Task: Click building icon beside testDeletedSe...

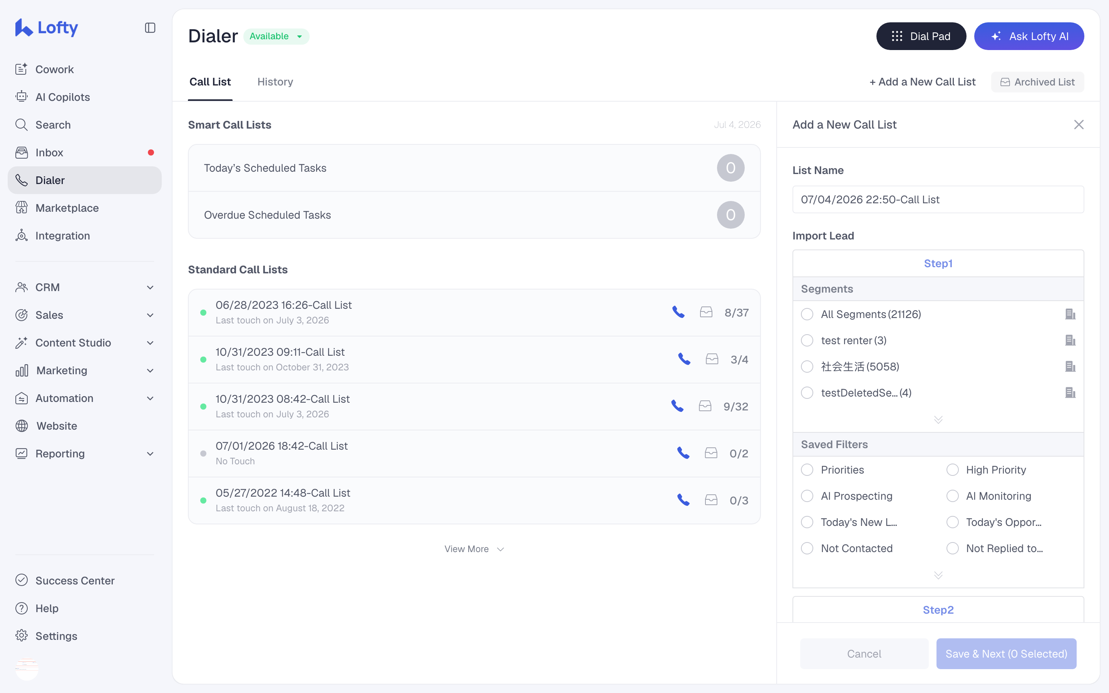Action: [1070, 393]
